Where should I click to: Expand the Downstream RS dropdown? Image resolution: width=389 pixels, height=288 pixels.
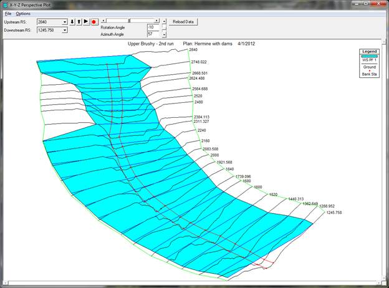[x=65, y=30]
